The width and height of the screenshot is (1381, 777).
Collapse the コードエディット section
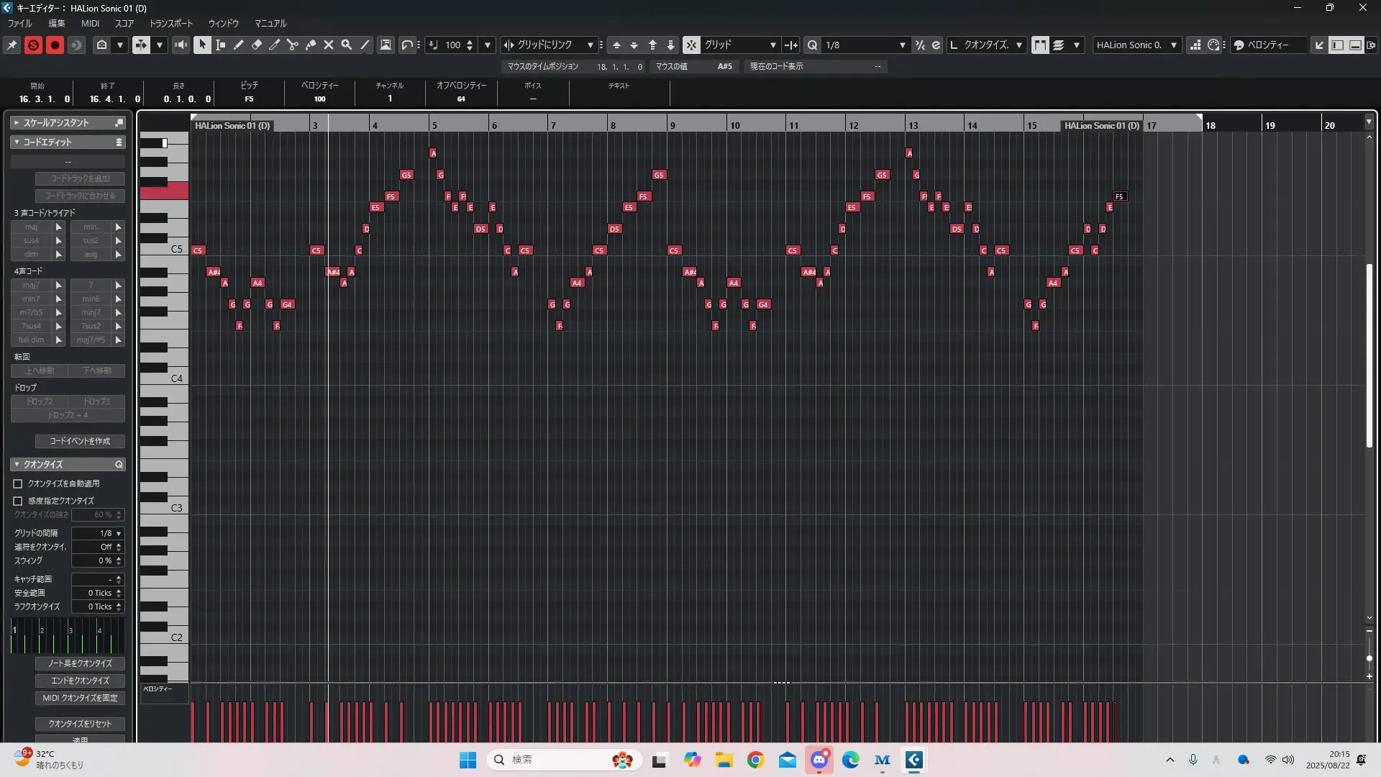coord(17,142)
